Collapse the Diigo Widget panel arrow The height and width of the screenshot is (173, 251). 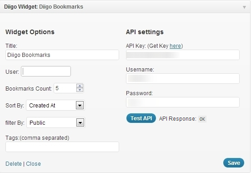click(x=244, y=7)
